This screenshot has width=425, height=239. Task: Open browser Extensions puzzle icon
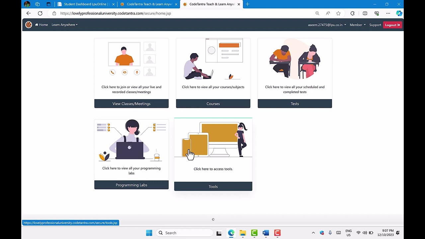[352, 13]
